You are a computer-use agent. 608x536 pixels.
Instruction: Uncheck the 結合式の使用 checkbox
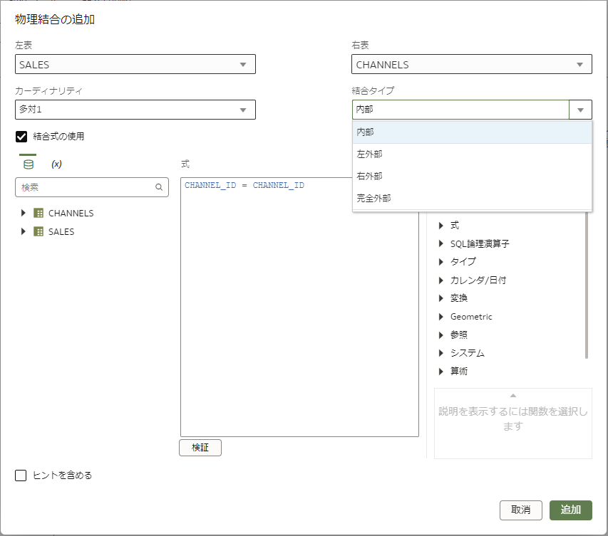tap(21, 137)
